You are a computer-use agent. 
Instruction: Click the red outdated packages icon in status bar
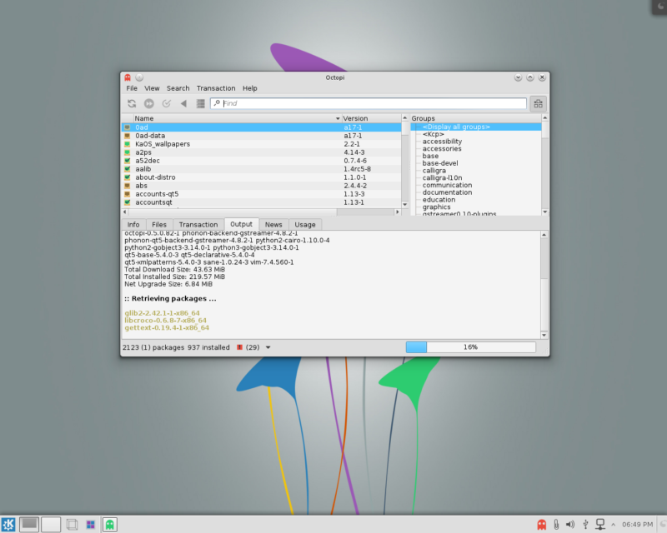coord(239,347)
